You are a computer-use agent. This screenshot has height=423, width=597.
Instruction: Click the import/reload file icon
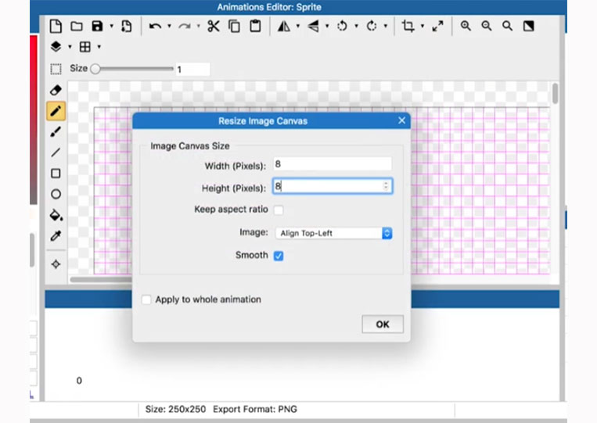pyautogui.click(x=127, y=27)
